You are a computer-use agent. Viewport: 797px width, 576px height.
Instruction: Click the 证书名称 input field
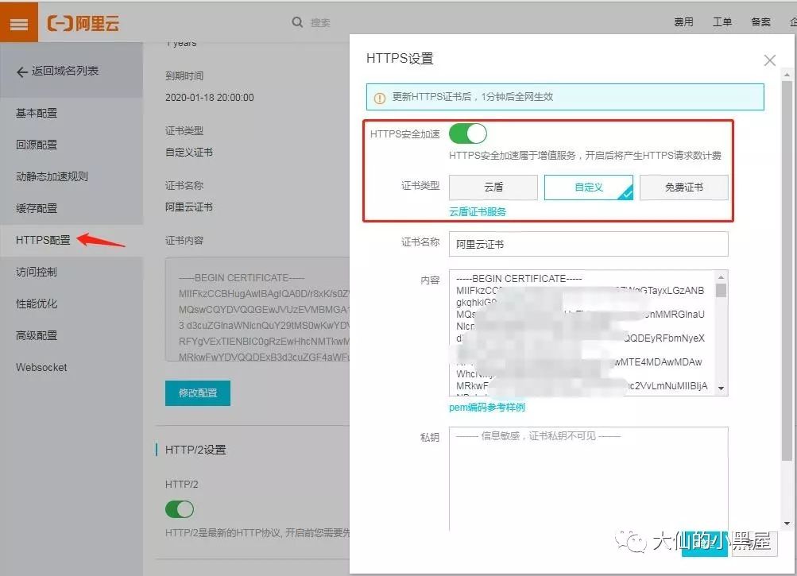point(589,244)
